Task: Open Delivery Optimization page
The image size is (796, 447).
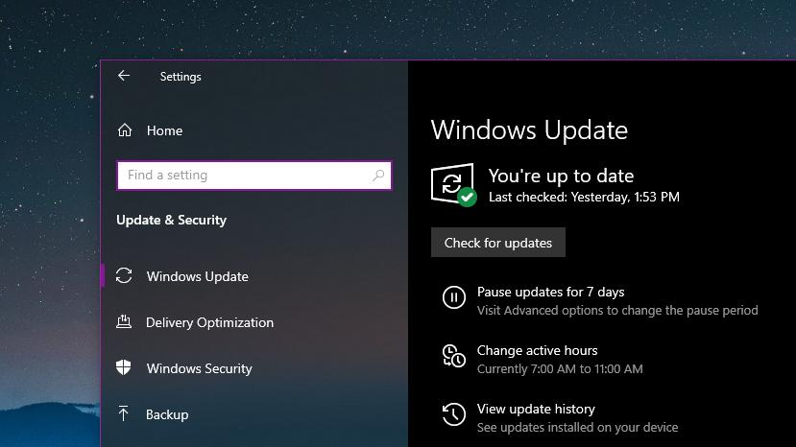Action: tap(209, 322)
